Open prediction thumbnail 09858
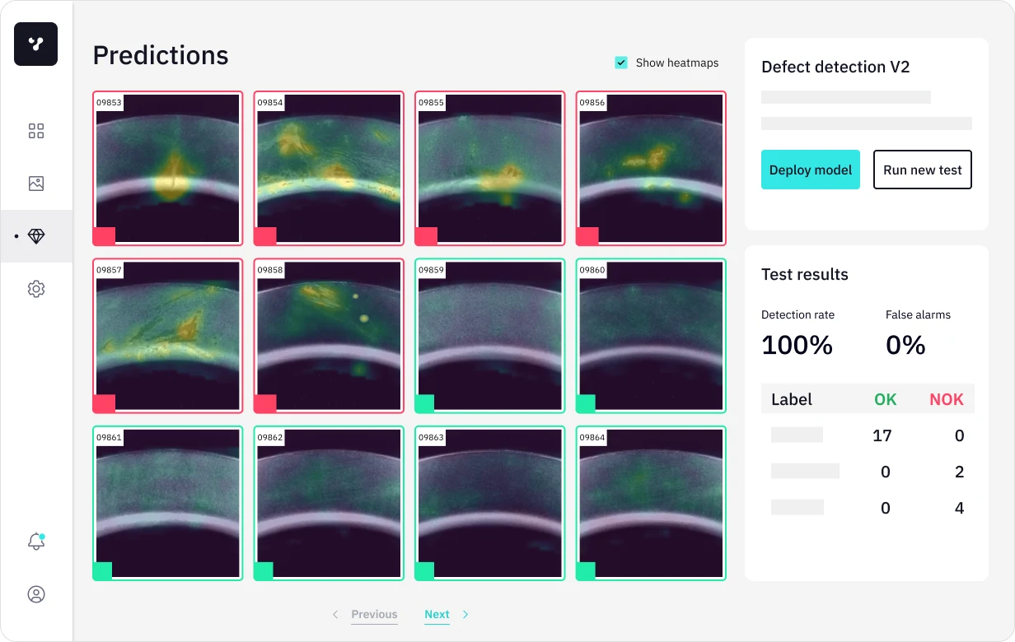 coord(329,336)
